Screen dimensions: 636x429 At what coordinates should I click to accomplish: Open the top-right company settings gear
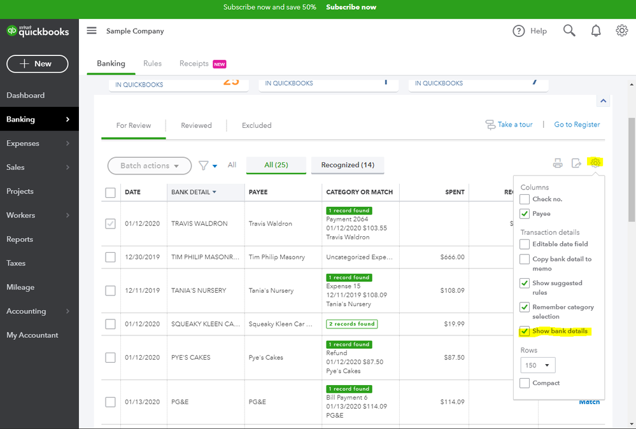click(621, 31)
